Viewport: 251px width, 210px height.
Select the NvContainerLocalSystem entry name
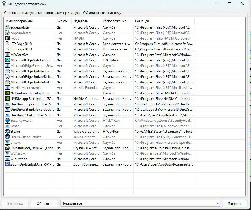[29, 93]
